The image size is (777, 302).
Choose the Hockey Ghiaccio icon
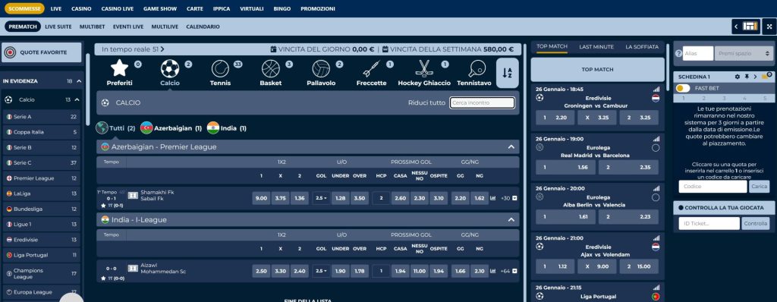(x=424, y=69)
